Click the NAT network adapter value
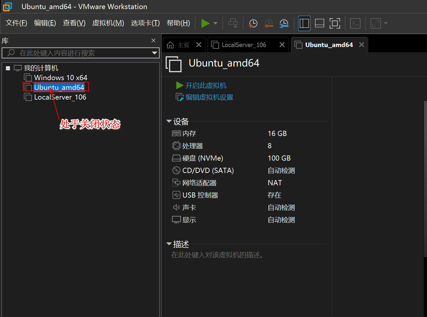 pyautogui.click(x=275, y=183)
